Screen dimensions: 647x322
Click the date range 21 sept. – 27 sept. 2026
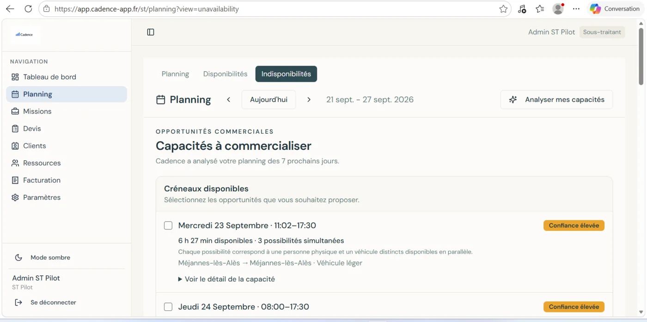(370, 99)
